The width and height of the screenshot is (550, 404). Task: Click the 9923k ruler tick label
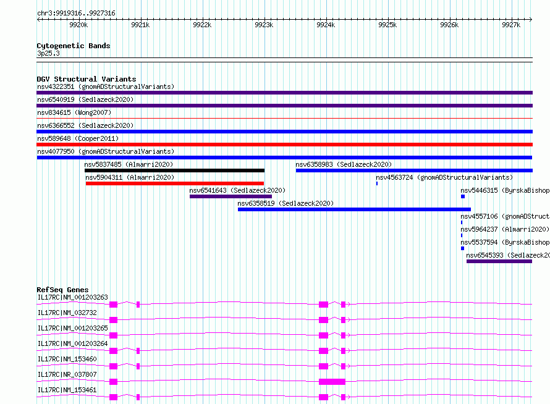click(x=264, y=25)
